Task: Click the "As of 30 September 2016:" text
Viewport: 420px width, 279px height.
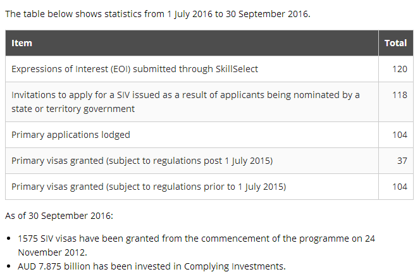Action: (x=59, y=216)
